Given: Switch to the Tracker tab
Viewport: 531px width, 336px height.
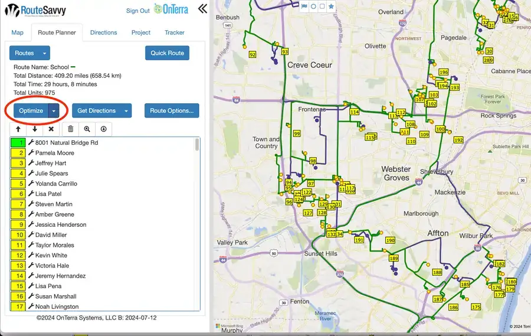Looking at the screenshot, I should point(175,32).
